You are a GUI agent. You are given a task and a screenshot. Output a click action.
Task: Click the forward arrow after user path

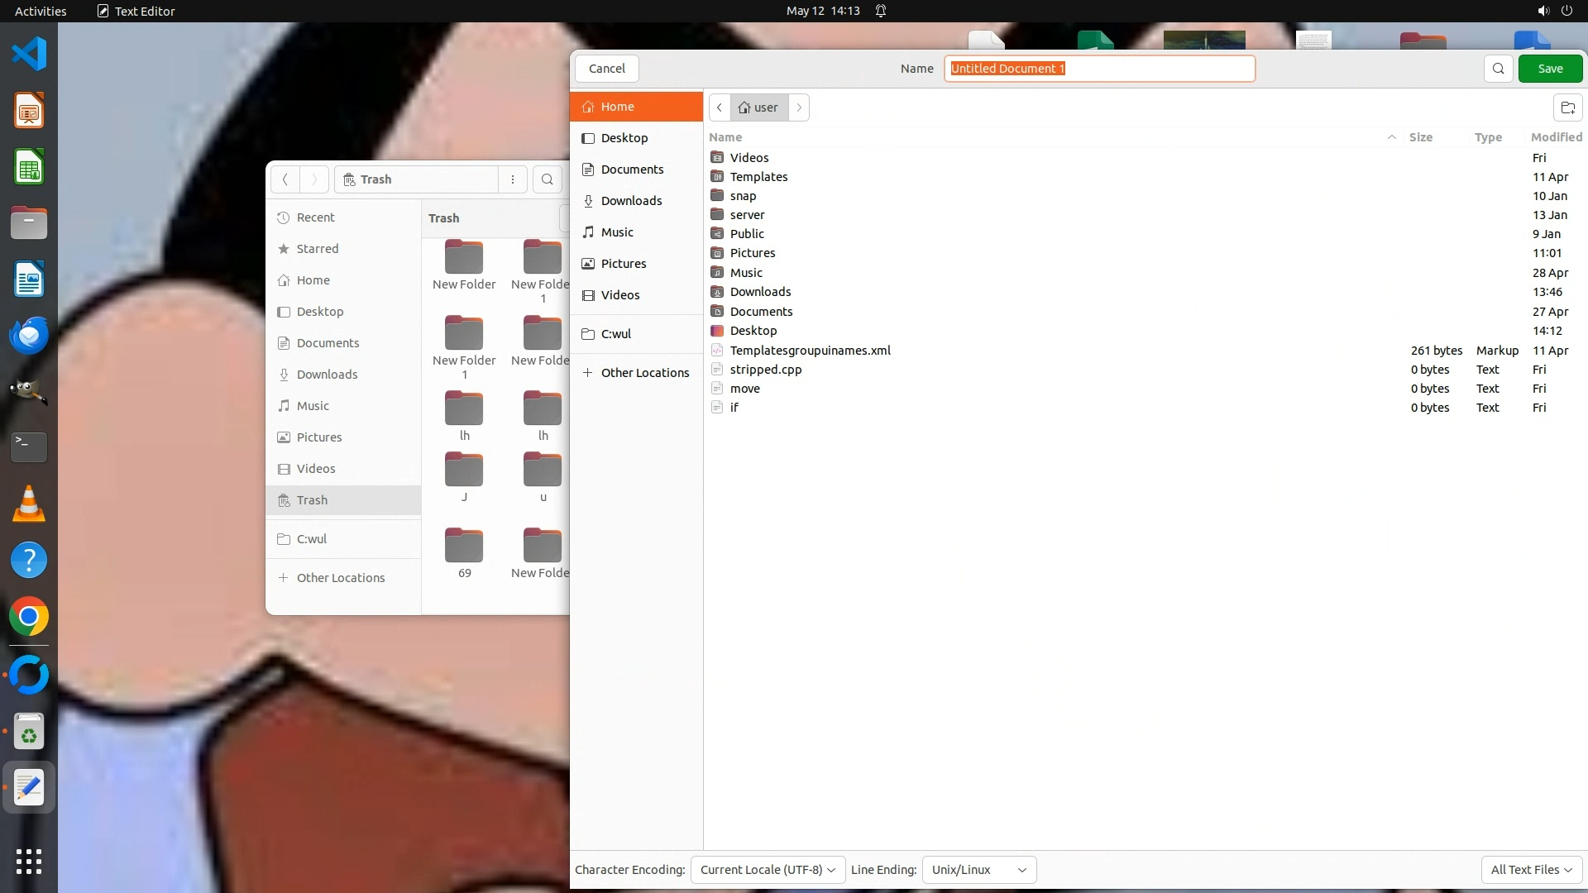[x=799, y=107]
